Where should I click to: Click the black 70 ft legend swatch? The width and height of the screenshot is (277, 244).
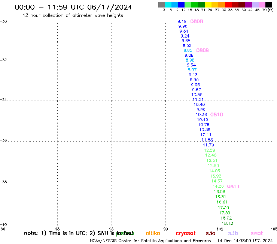pos(268,5)
